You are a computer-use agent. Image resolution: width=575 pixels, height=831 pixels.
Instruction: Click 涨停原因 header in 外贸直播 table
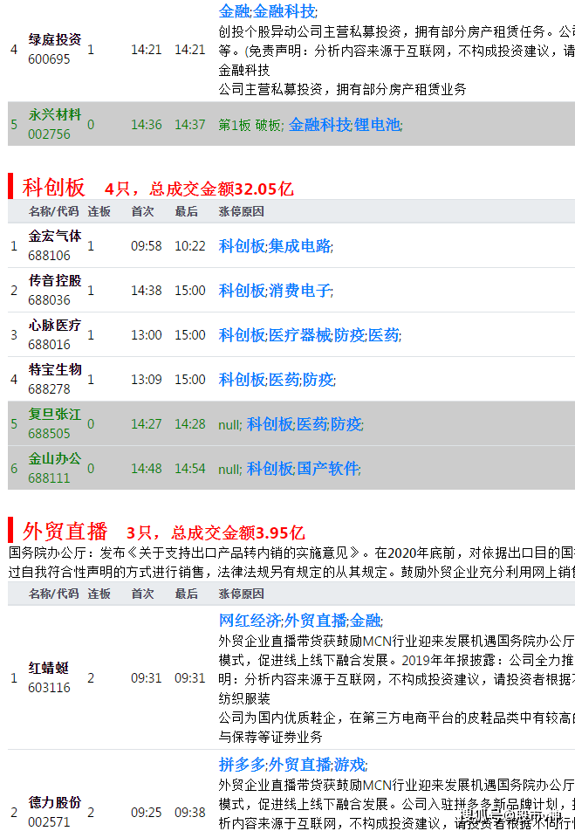(x=241, y=594)
